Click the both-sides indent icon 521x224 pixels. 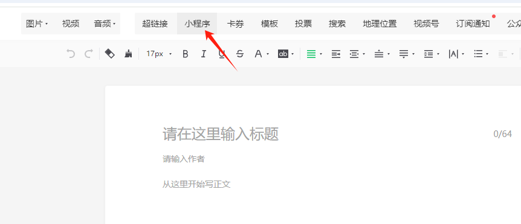tap(354, 54)
